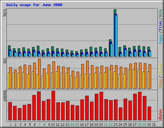
Task: Click the Visits legend label
Action: (160, 69)
